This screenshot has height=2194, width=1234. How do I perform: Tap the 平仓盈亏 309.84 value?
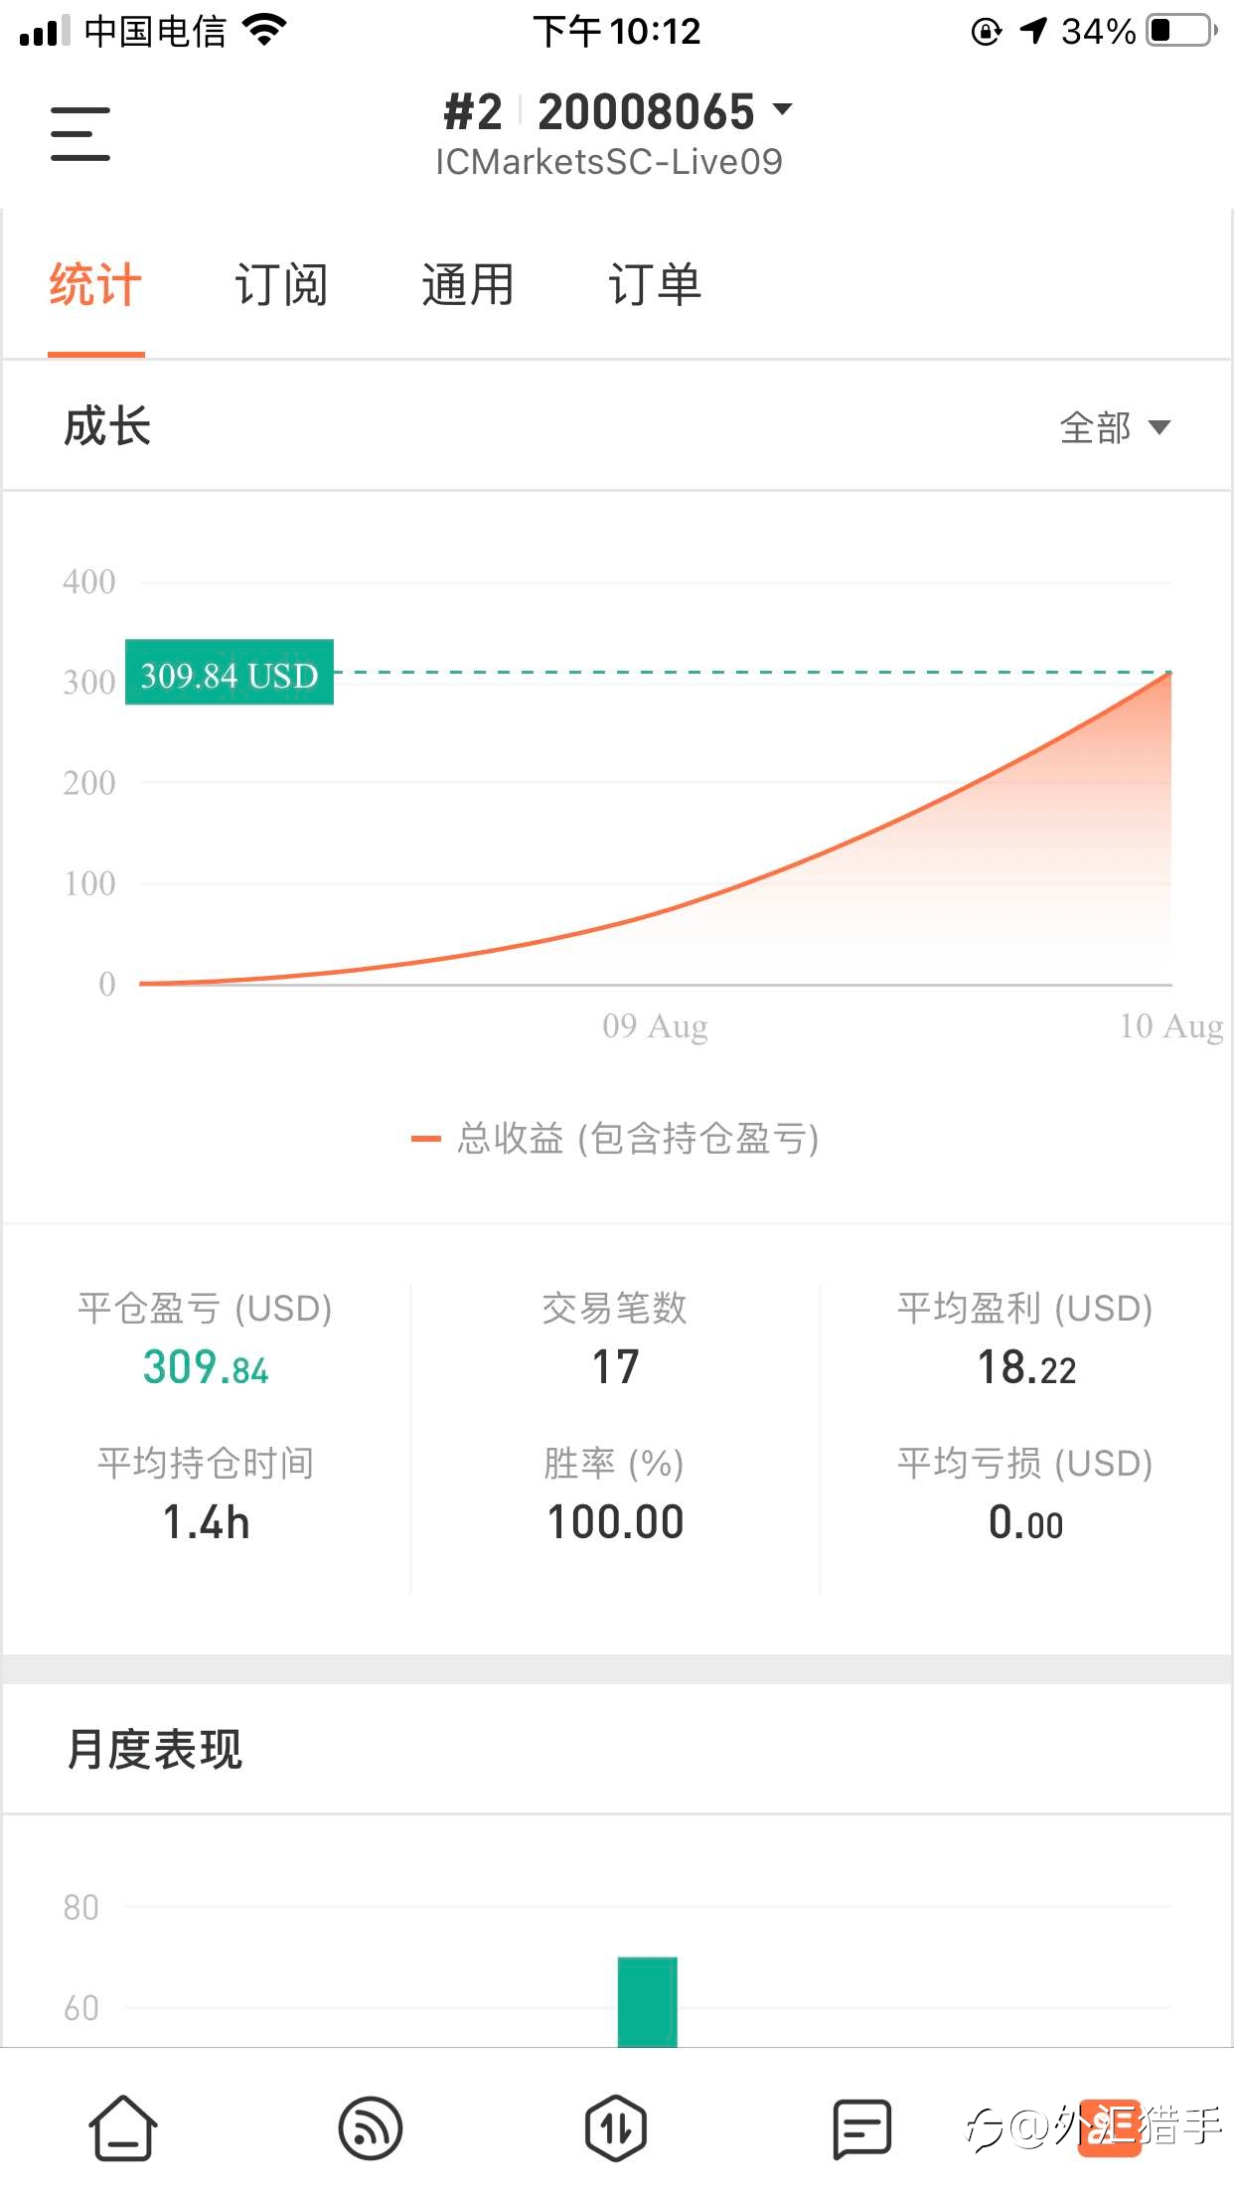(x=206, y=1367)
